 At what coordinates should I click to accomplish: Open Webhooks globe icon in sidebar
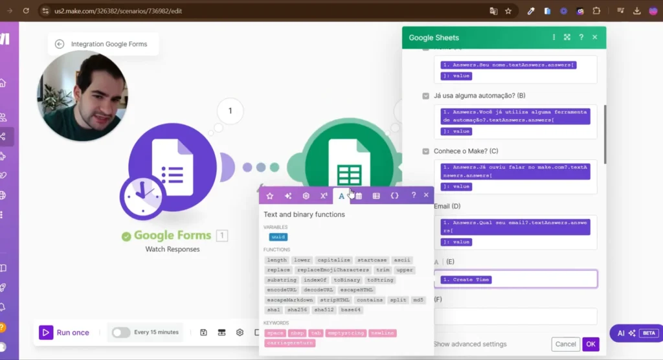point(3,196)
